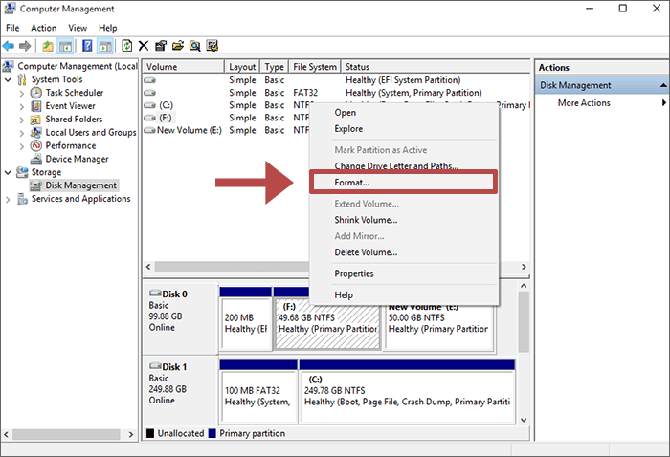The width and height of the screenshot is (670, 457).
Task: Click the disk view scrollbar down arrow
Action: tap(524, 420)
